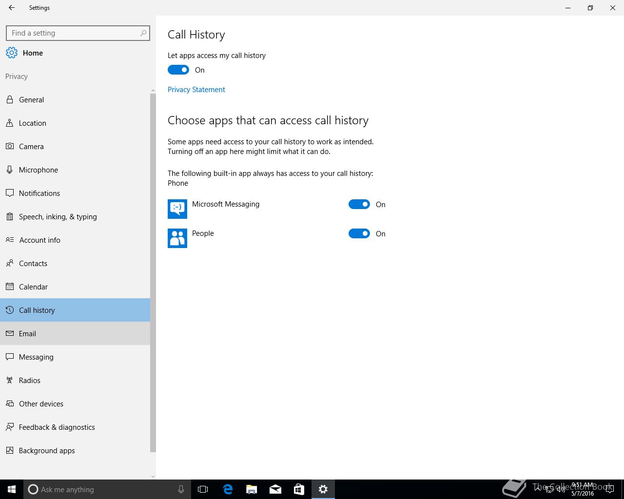
Task: Show hidden system tray icons
Action: coord(538,489)
